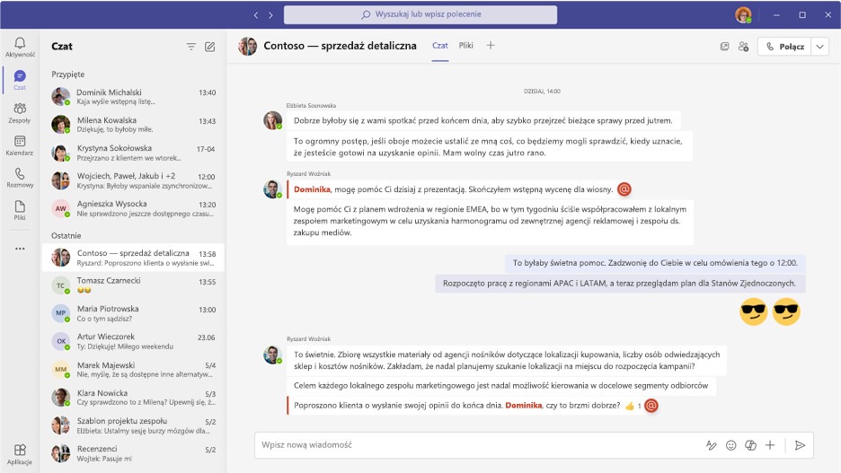Click the Dominika mention in the last message
841x473 pixels.
tap(524, 405)
